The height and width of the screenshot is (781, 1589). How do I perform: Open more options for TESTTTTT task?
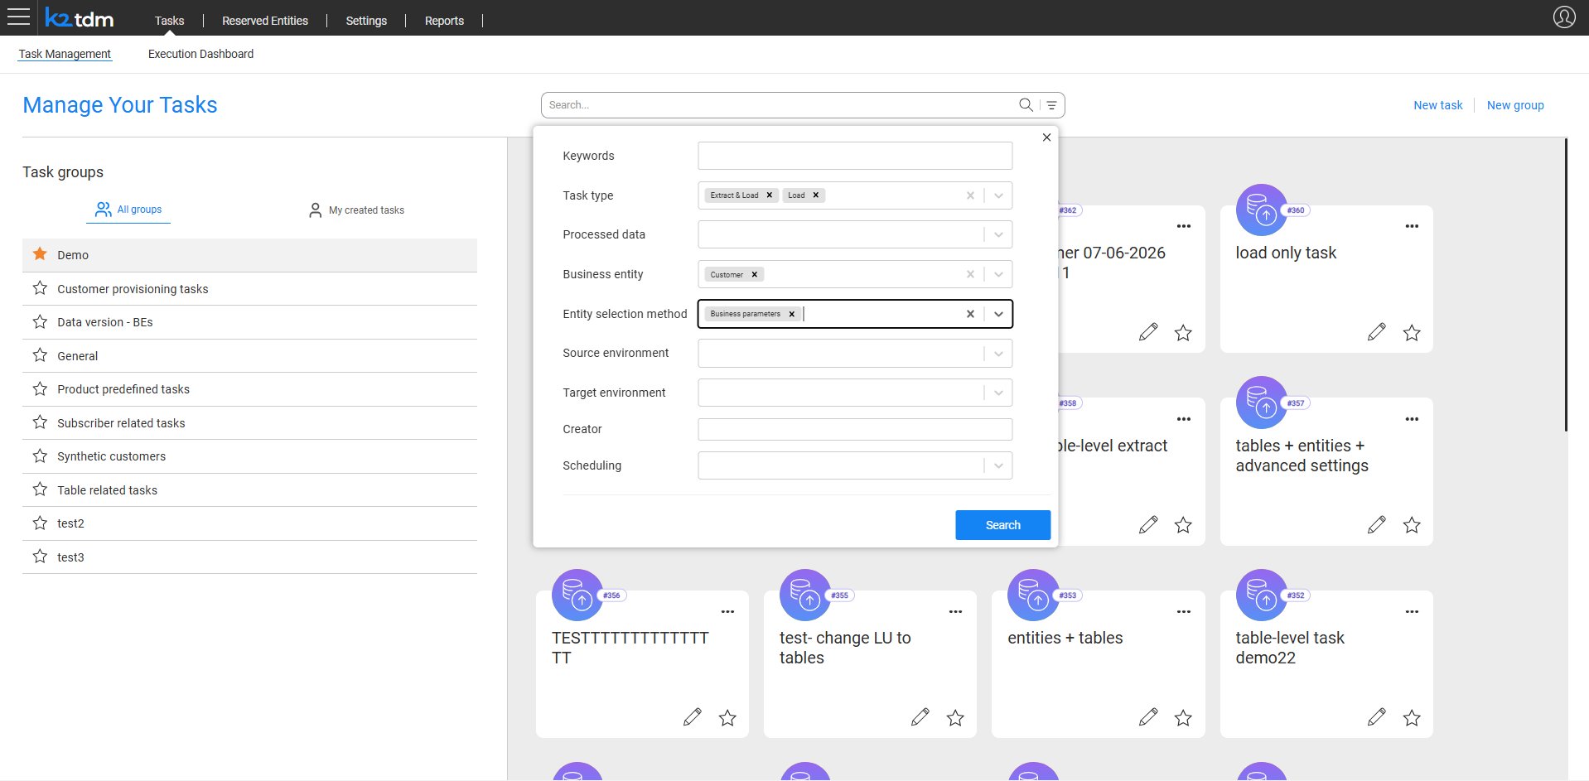(x=727, y=612)
